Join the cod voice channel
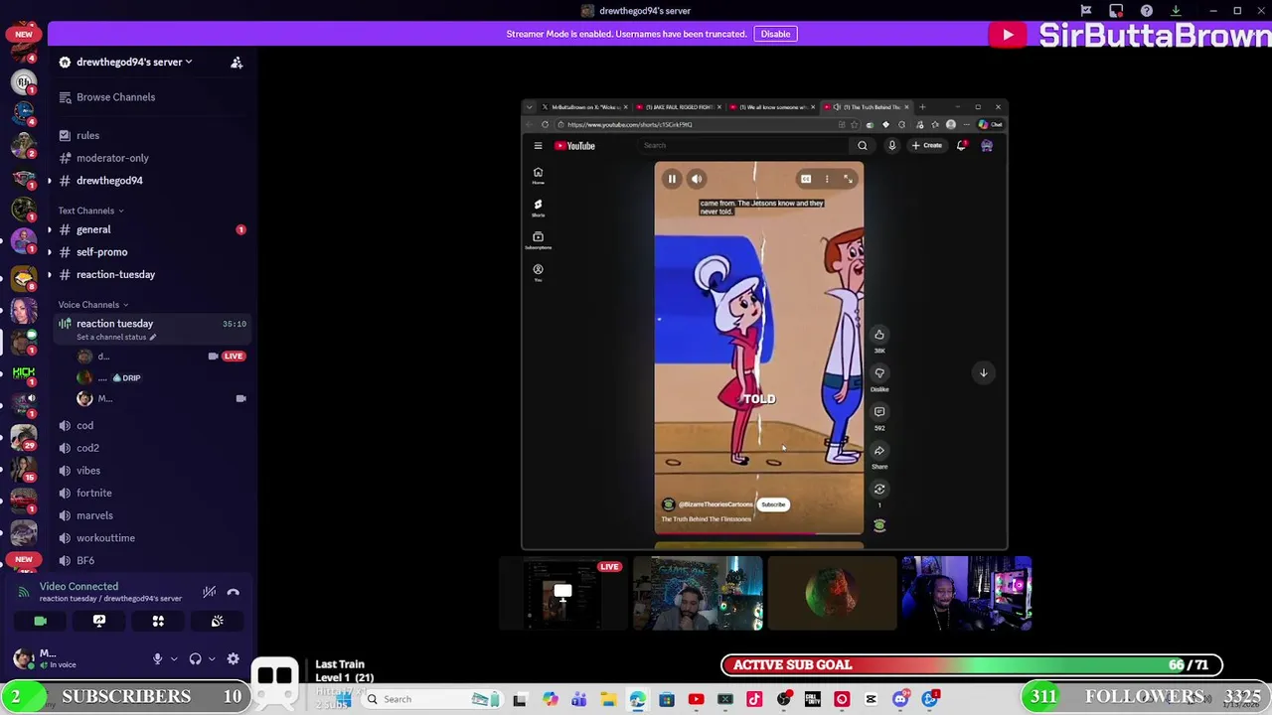 pyautogui.click(x=84, y=425)
